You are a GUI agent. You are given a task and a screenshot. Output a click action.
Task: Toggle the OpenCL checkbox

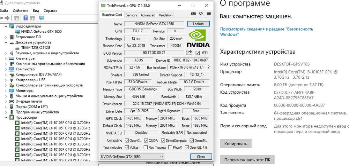coord(127,141)
